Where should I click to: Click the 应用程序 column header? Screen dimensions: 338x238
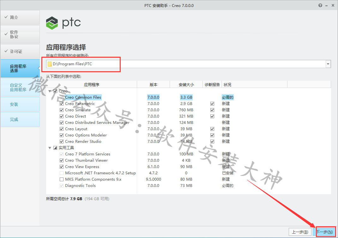[x=92, y=84]
